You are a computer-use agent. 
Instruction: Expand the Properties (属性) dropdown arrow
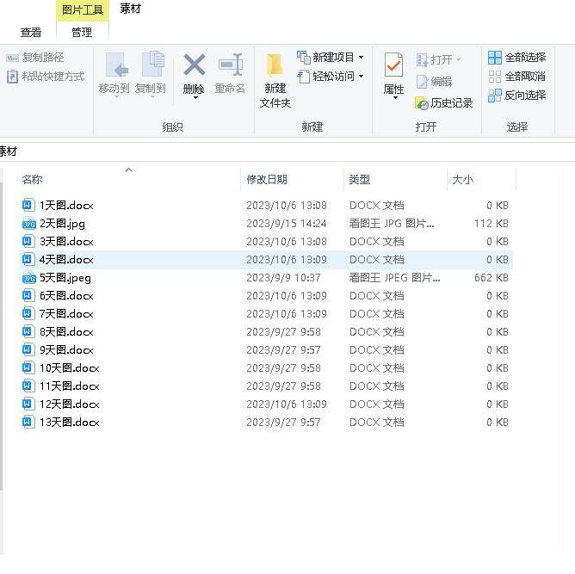point(395,98)
